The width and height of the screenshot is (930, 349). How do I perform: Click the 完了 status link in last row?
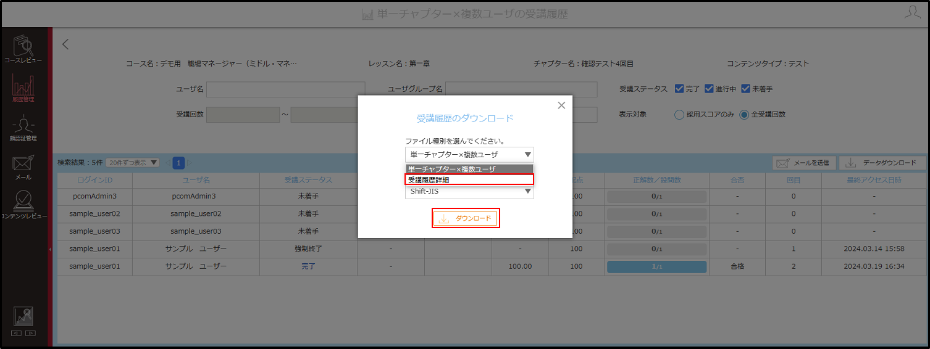[x=308, y=266]
